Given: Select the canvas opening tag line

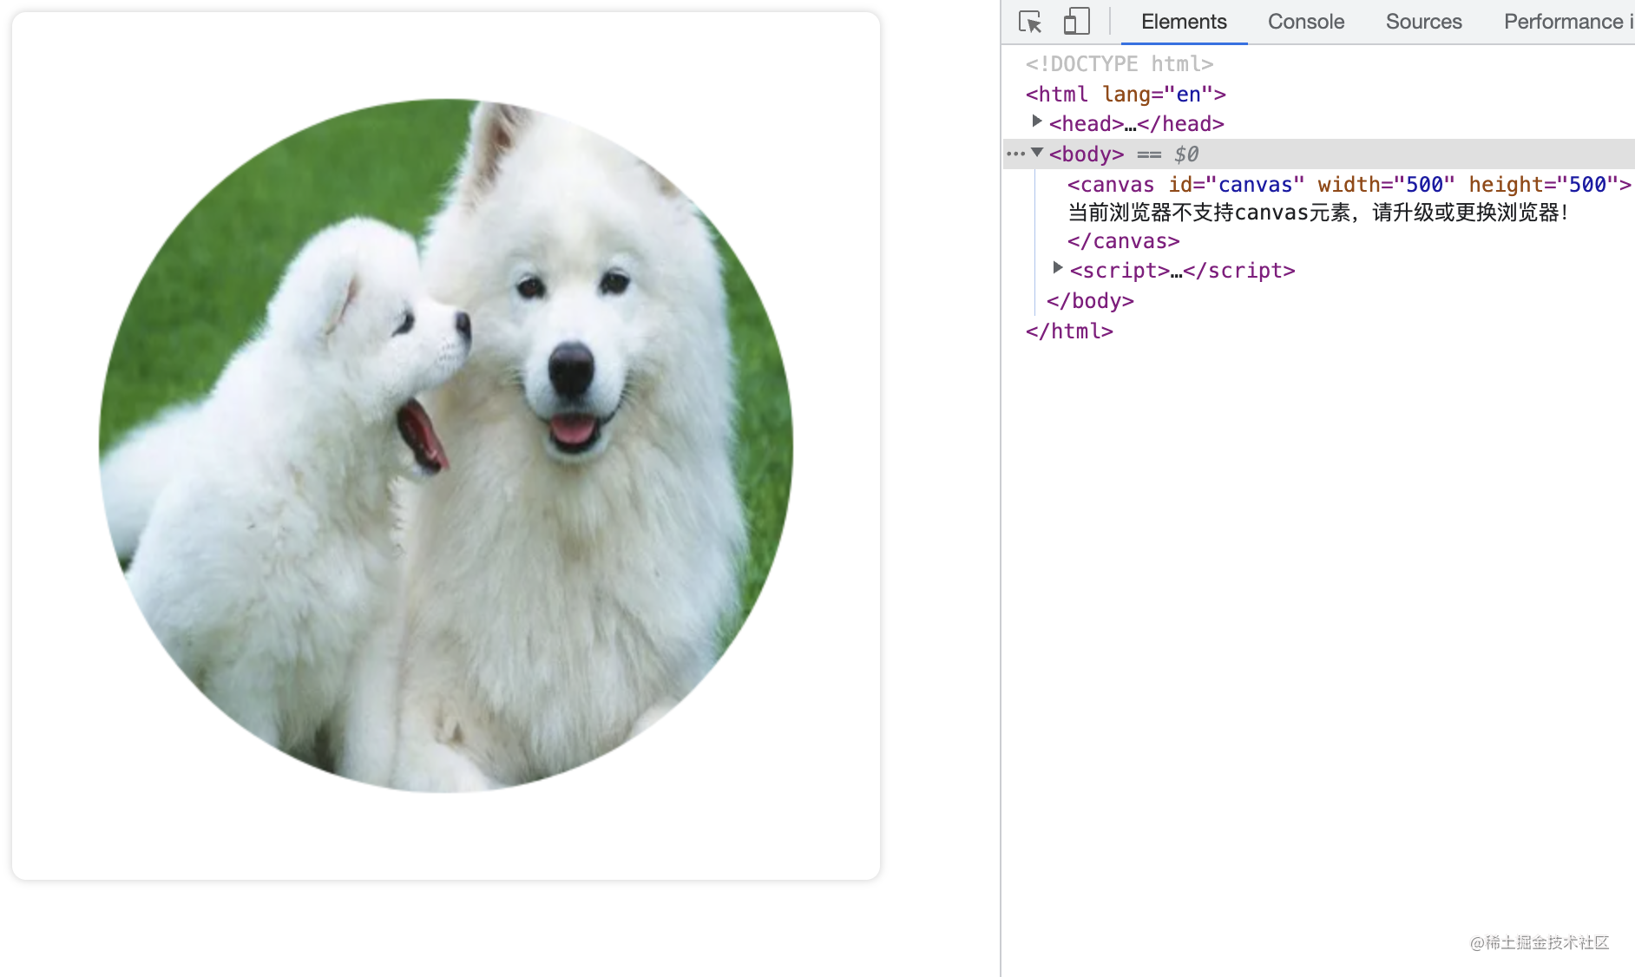Looking at the screenshot, I should pyautogui.click(x=1349, y=185).
